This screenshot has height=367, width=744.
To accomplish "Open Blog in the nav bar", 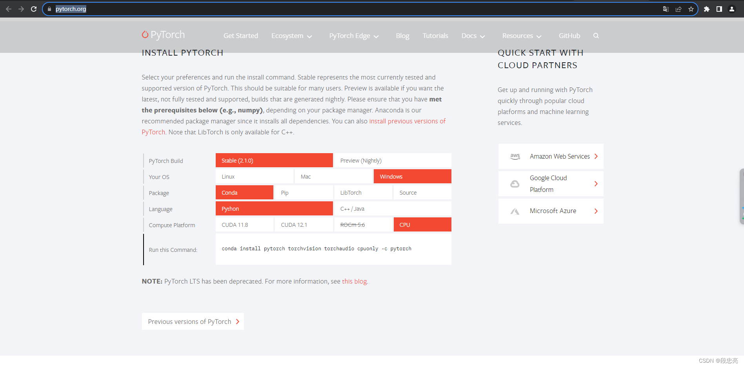I will [x=402, y=36].
